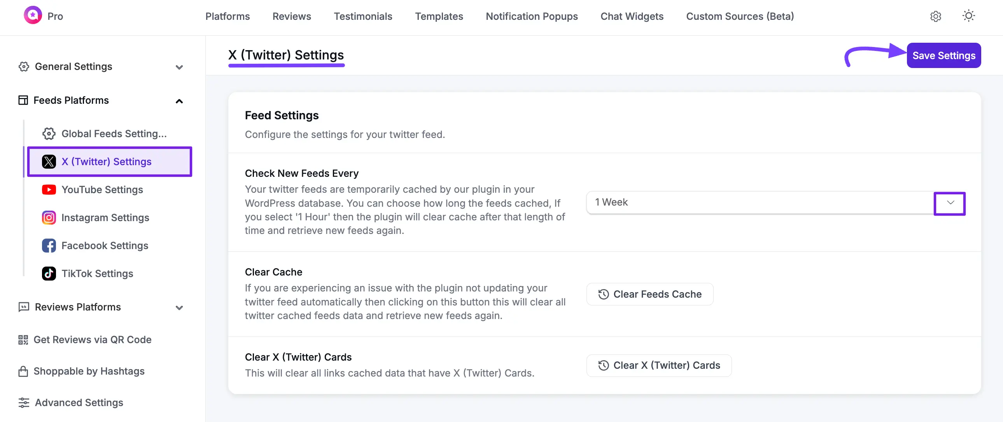The image size is (1003, 422).
Task: Open the cache duration dropdown showing 1 Week
Action: [x=950, y=202]
